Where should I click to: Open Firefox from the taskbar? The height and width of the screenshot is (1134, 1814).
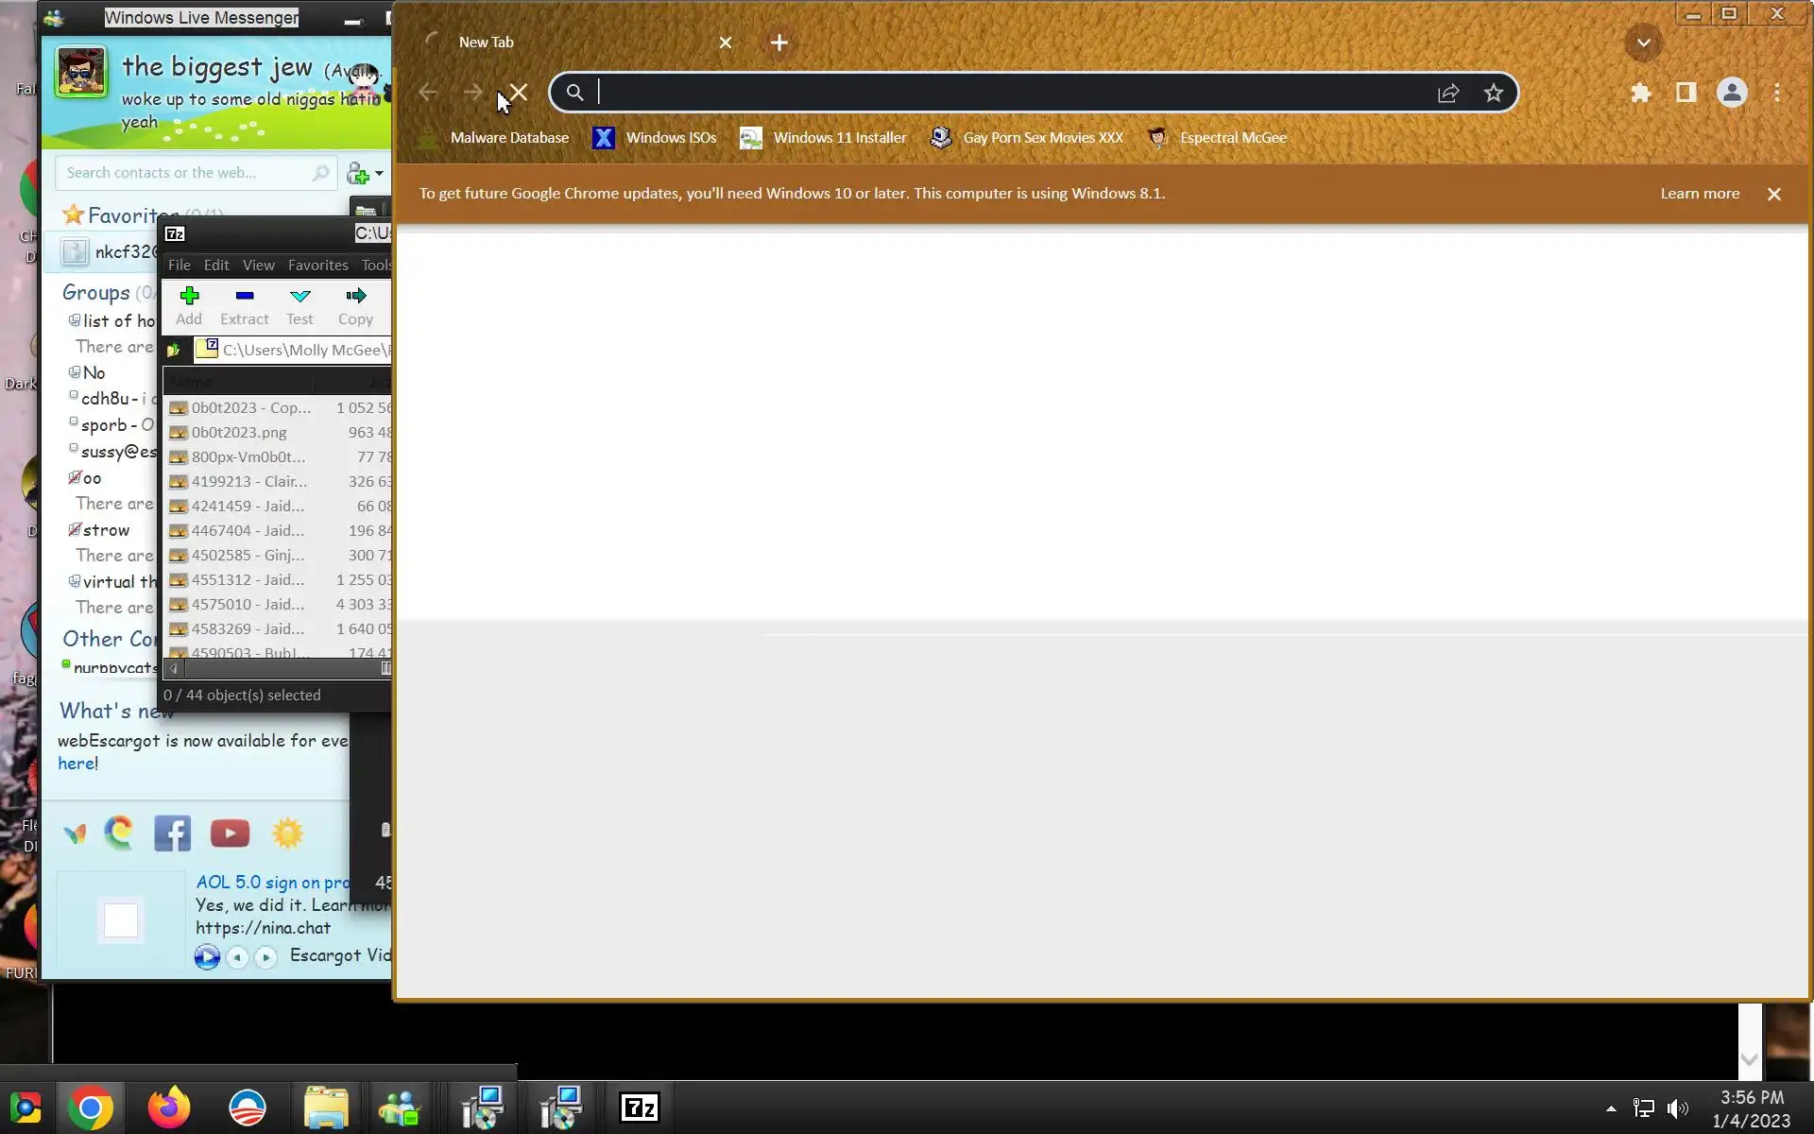169,1108
